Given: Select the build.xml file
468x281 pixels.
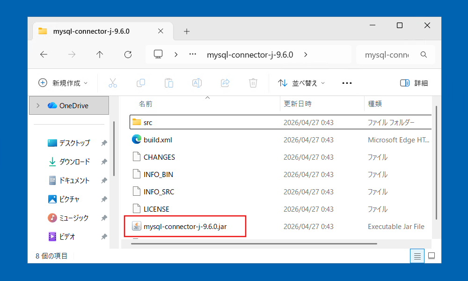Looking at the screenshot, I should coord(158,140).
